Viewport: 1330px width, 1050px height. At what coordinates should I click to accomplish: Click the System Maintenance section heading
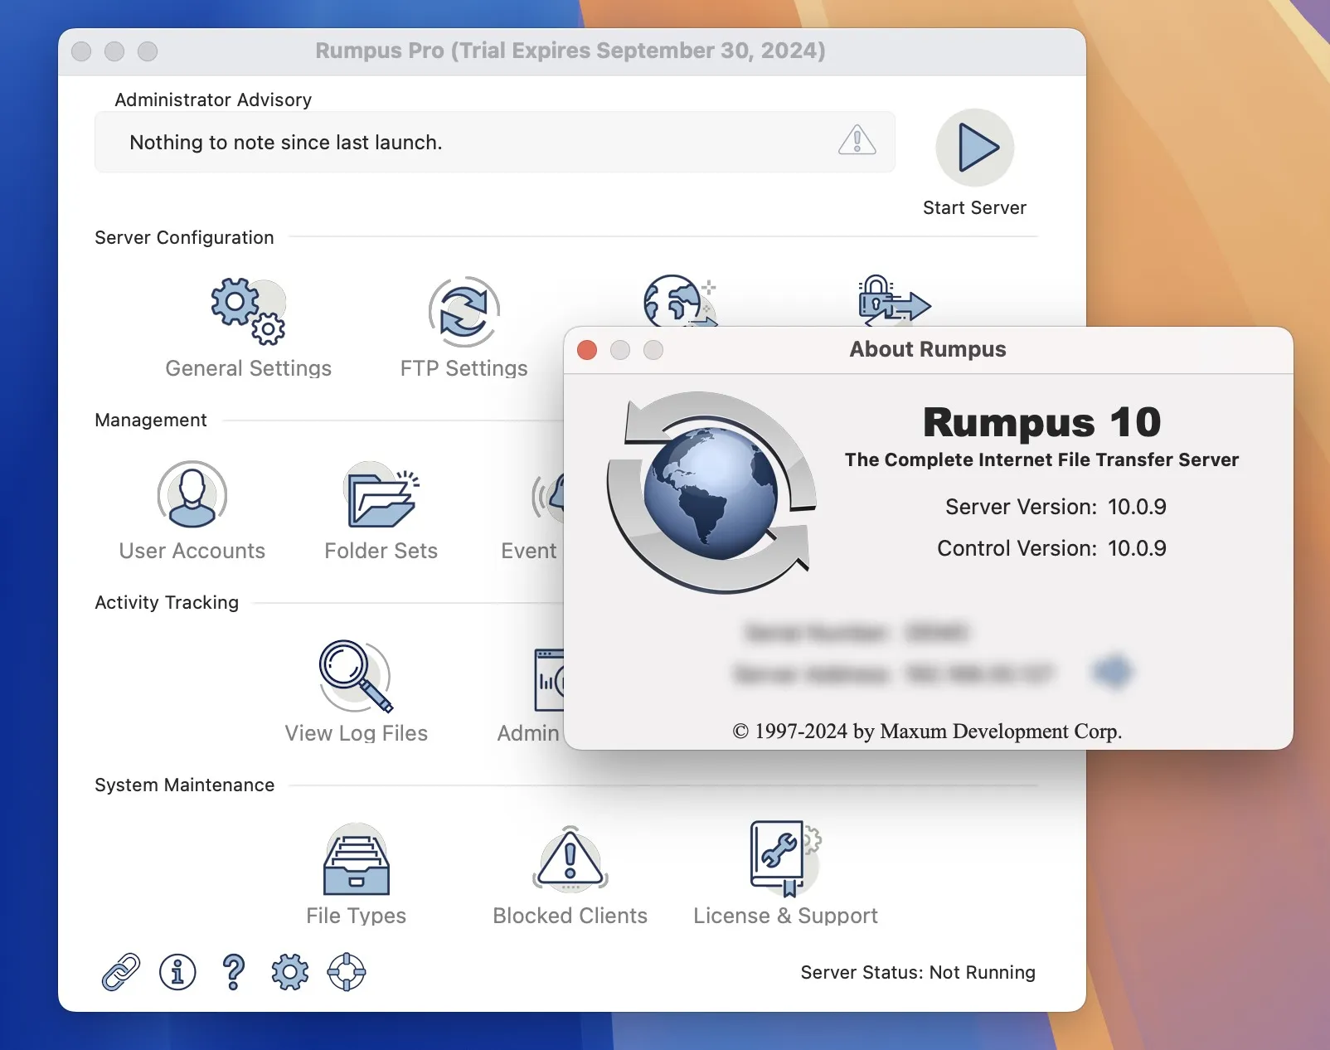[184, 785]
